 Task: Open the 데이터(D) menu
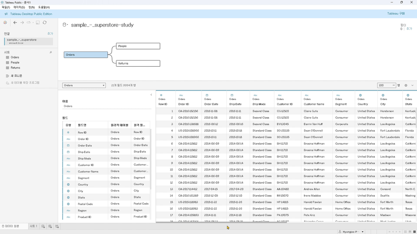tap(19, 7)
